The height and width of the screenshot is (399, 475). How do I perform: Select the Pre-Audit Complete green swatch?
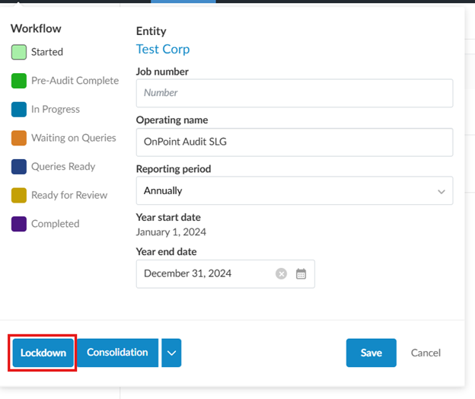(x=19, y=81)
